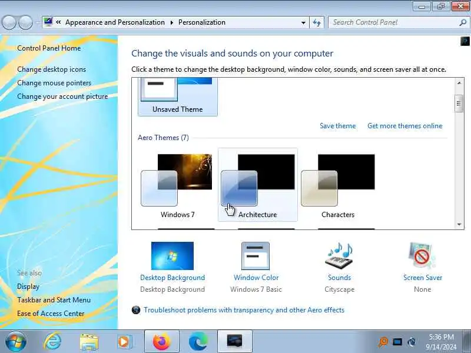Click the Show desktop strip
Image resolution: width=471 pixels, height=353 pixels.
point(467,342)
